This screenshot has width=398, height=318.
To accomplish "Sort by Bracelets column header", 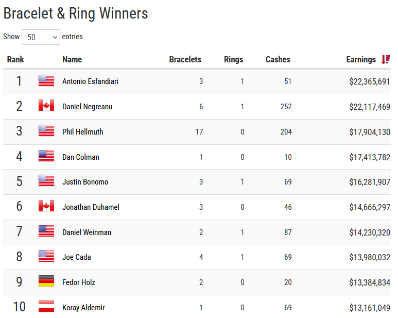I will [185, 59].
